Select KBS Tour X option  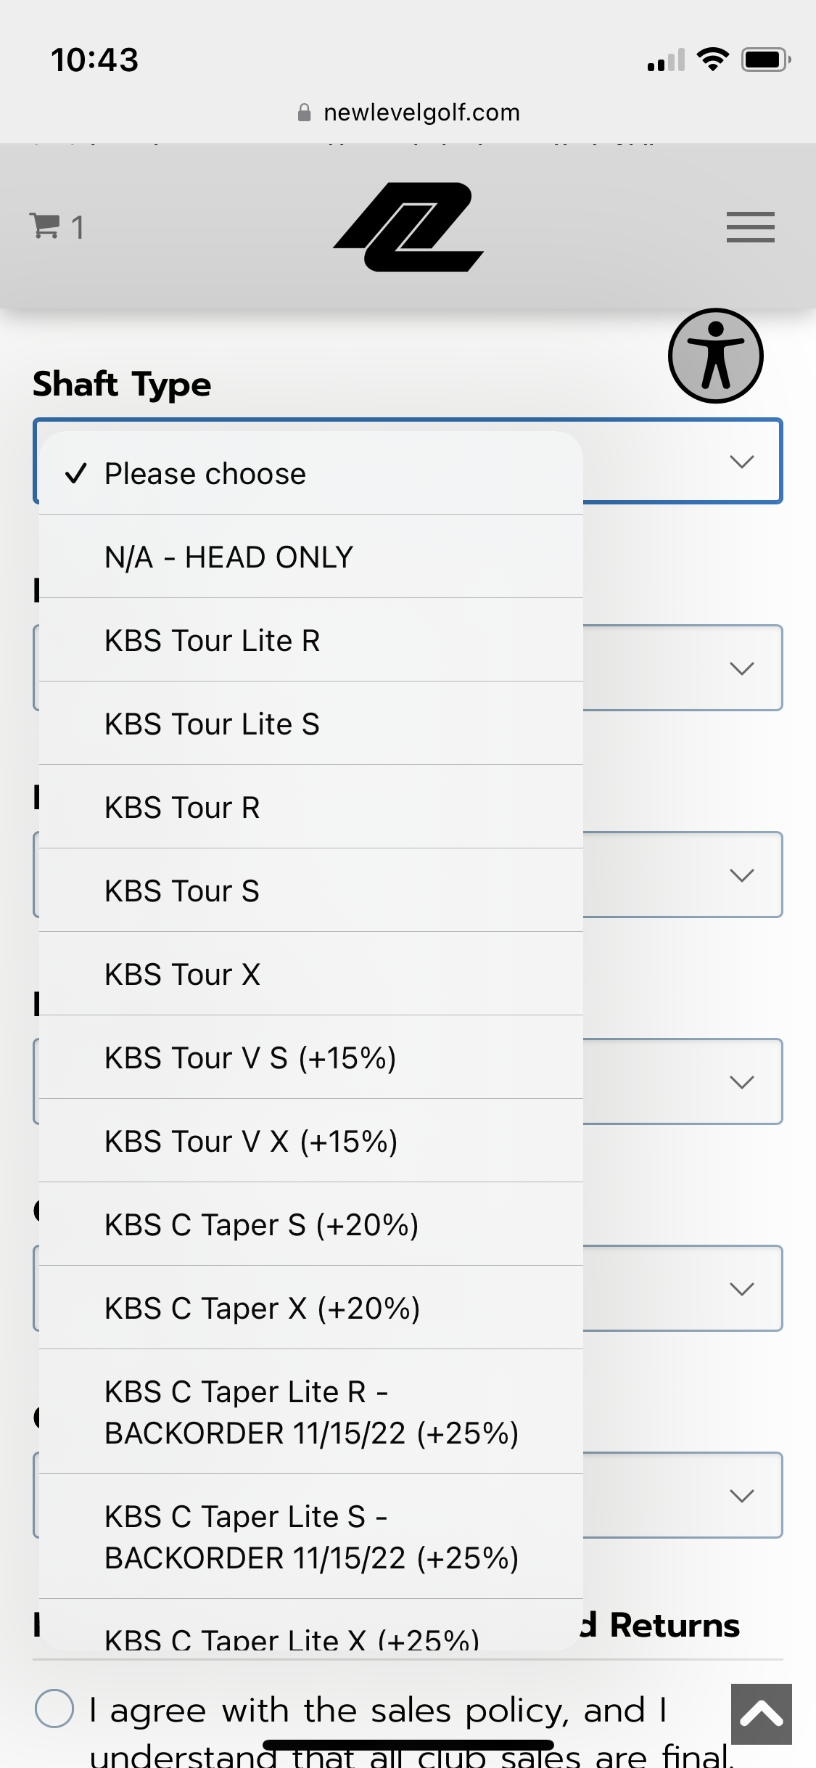pos(183,975)
